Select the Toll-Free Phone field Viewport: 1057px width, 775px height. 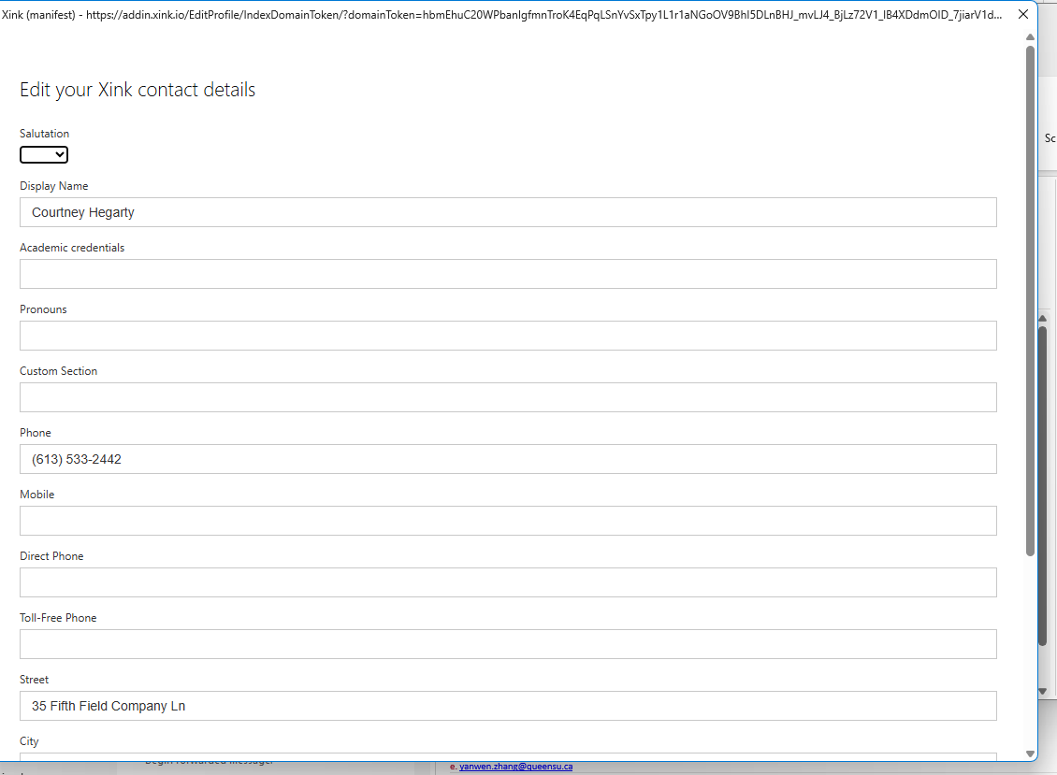[508, 644]
